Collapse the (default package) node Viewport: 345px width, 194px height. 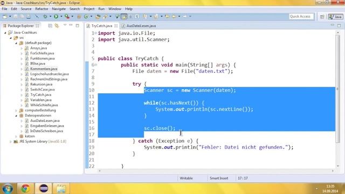pyautogui.click(x=16, y=43)
